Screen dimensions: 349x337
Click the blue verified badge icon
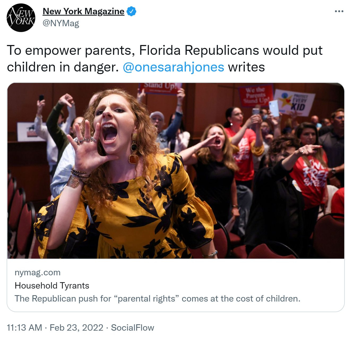click(x=132, y=11)
